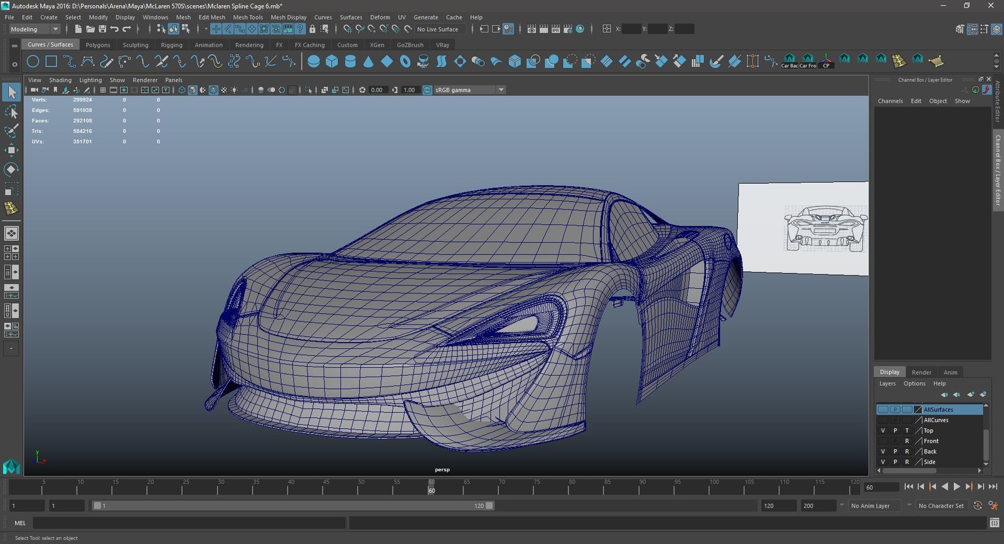Open the Modeling menu set dropdown
Screen dimensions: 1004x544
(x=35, y=29)
